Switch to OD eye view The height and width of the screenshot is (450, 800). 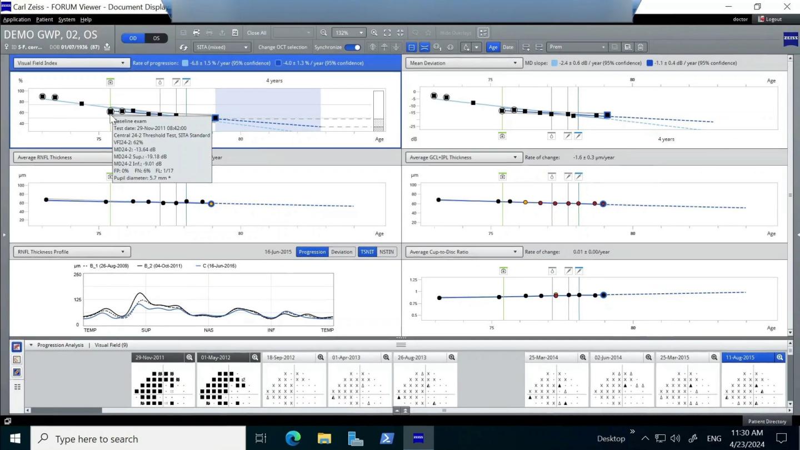pyautogui.click(x=133, y=38)
